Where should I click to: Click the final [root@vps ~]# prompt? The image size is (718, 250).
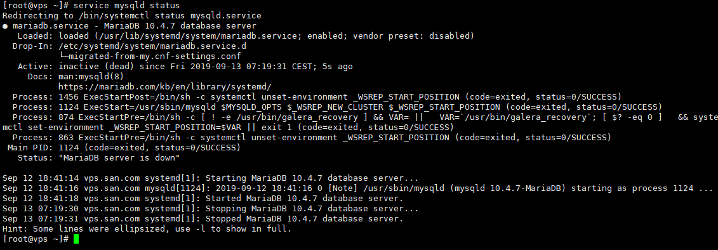(36, 239)
